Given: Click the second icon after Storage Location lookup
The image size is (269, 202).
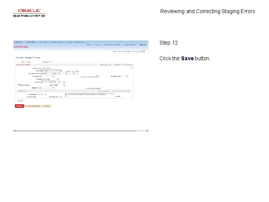Looking at the screenshot, I should (55, 74).
